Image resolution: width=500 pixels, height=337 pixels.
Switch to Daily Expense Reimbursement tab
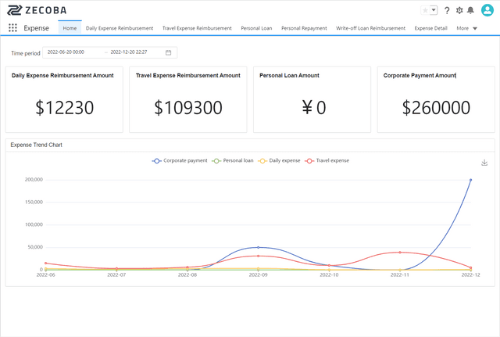(x=120, y=28)
